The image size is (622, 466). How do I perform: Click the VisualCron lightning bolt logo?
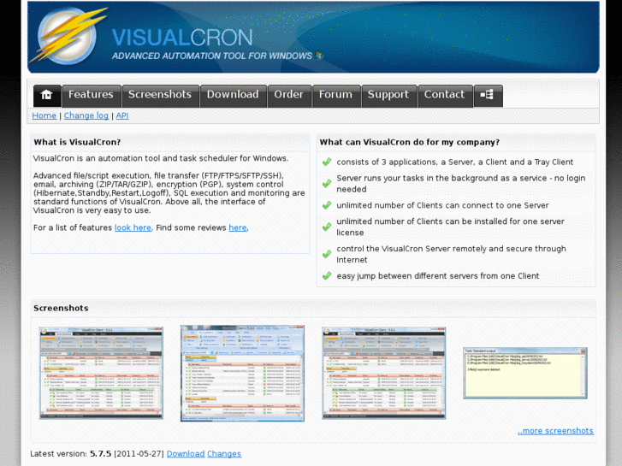tap(68, 36)
